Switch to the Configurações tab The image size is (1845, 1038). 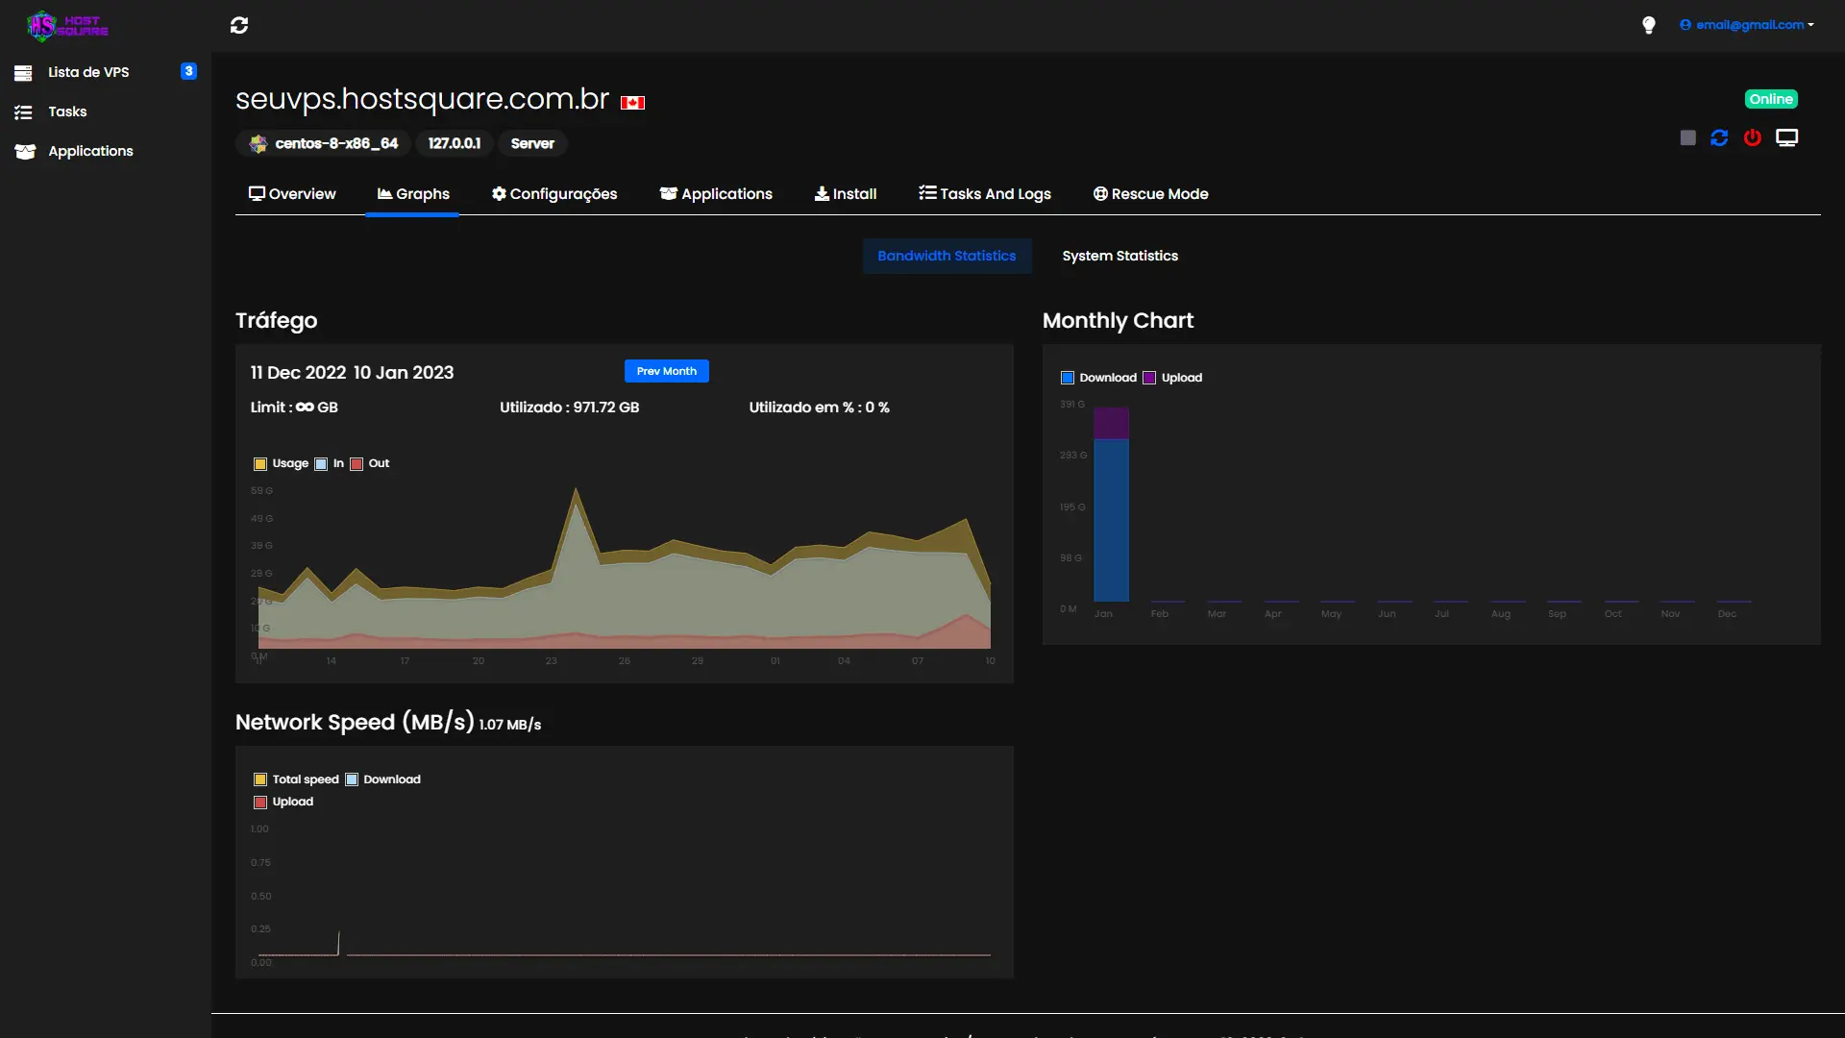554,194
